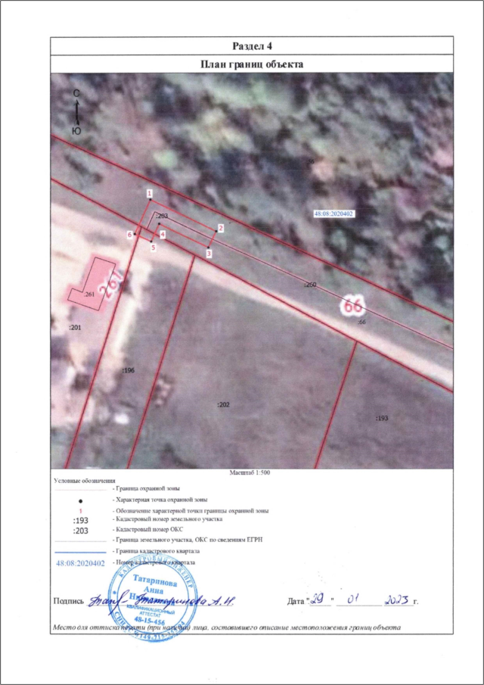The width and height of the screenshot is (484, 685).
Task: Select parcel label :193 on the map
Action: (381, 418)
